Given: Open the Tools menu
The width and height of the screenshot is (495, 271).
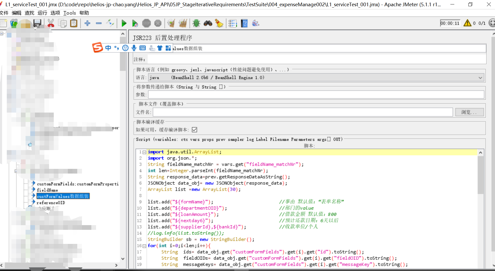Looking at the screenshot, I should tap(70, 13).
